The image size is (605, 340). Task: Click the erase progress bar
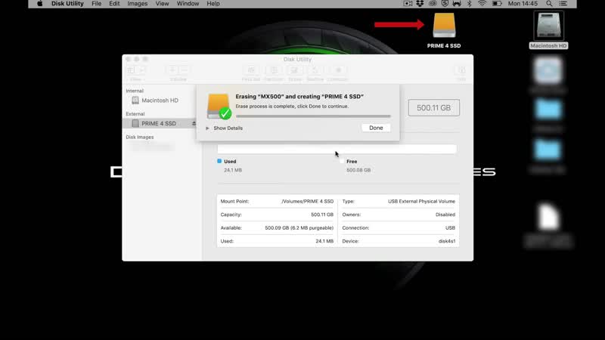(x=313, y=116)
